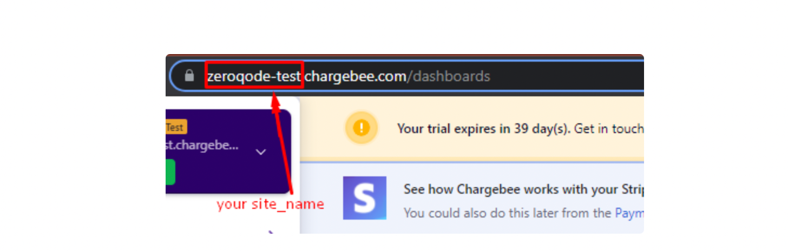Click 'See how Chargebee works with your Stripe' heading
The image size is (788, 251).
point(523,190)
